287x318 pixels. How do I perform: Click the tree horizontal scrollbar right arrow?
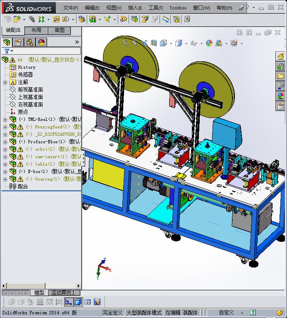pyautogui.click(x=79, y=286)
